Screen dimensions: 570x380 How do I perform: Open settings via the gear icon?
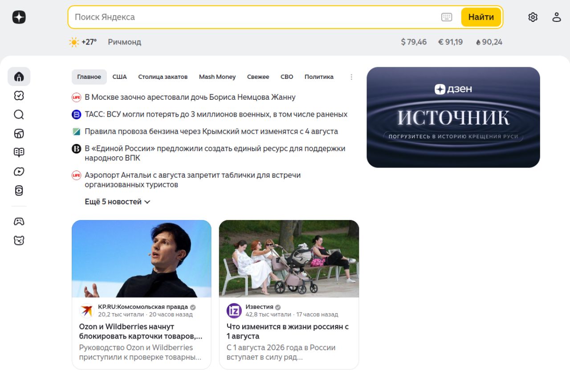[533, 17]
